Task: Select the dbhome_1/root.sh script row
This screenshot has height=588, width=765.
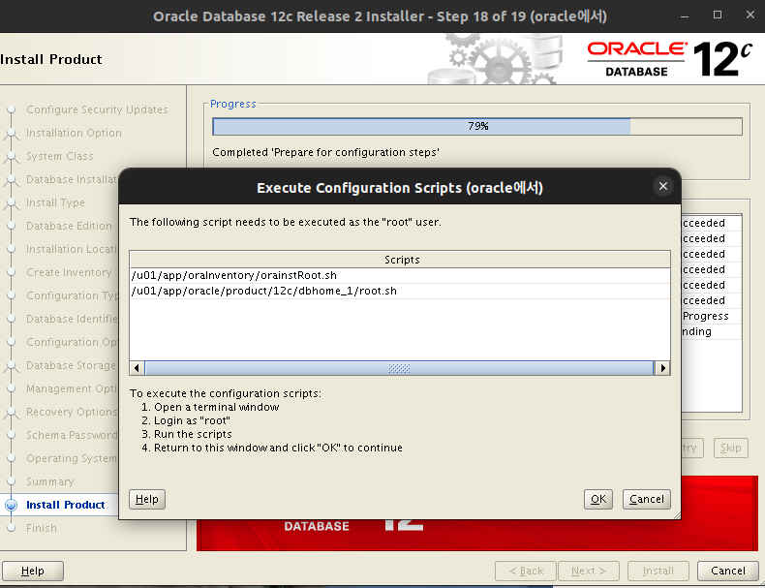Action: click(x=400, y=291)
